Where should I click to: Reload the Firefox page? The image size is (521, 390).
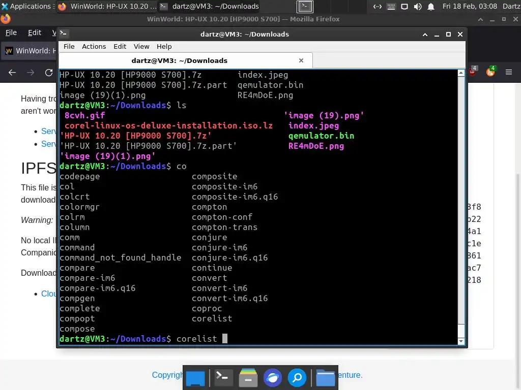(49, 72)
